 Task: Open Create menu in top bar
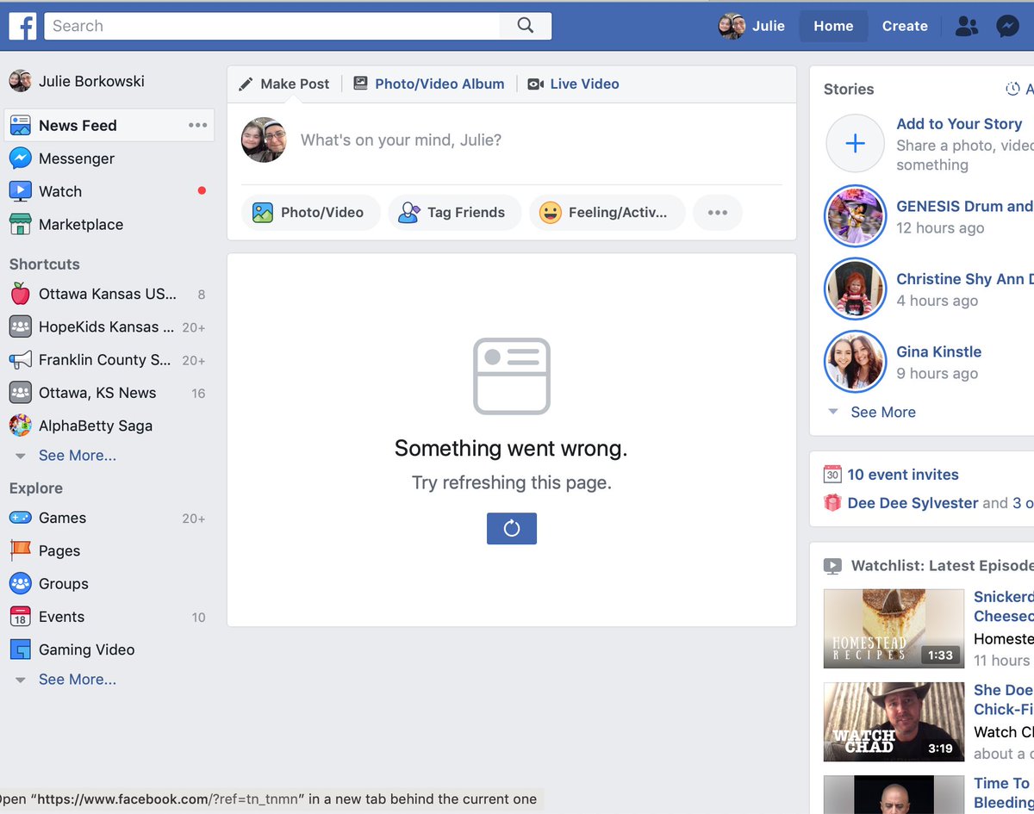(905, 26)
